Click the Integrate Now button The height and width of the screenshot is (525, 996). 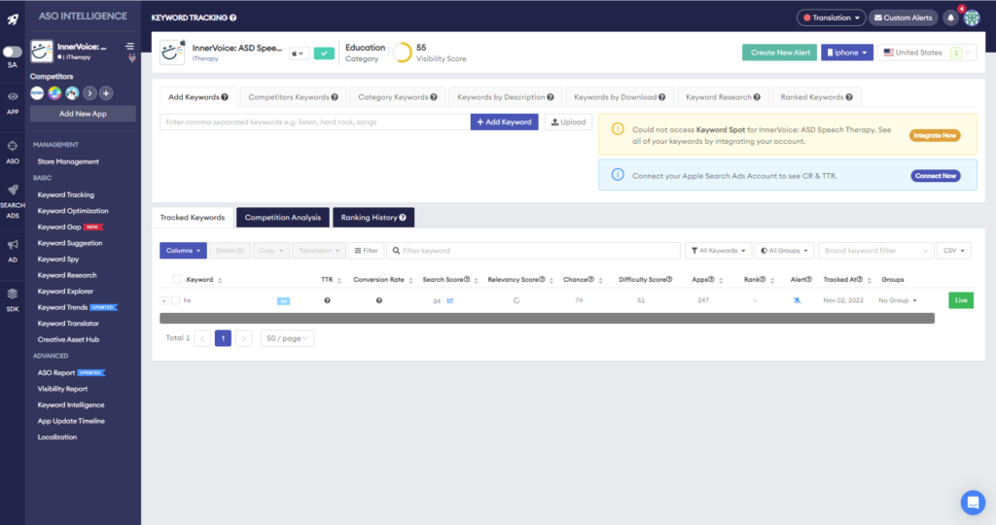pyautogui.click(x=934, y=135)
